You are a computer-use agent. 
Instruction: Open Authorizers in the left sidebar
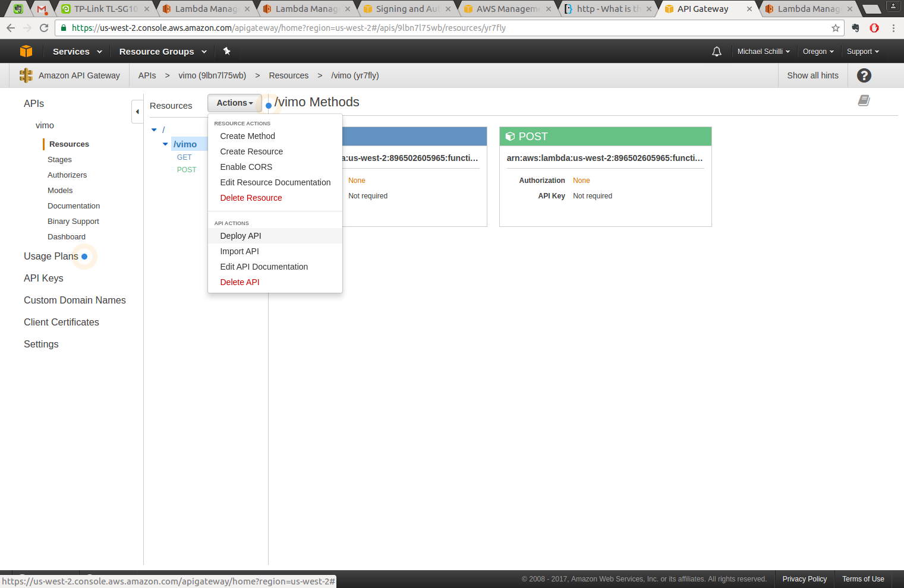[67, 175]
